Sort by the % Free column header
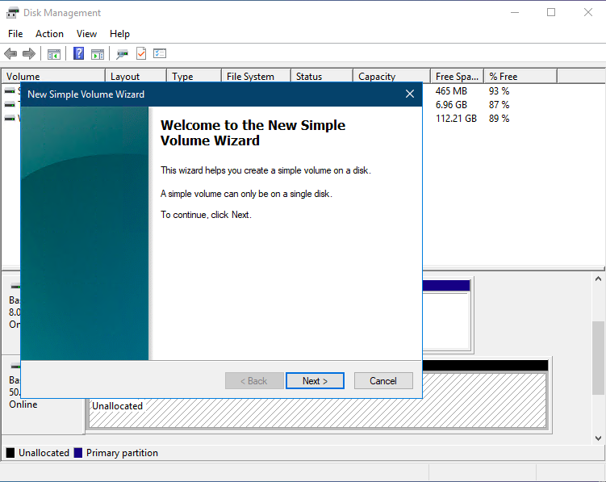 pos(520,76)
